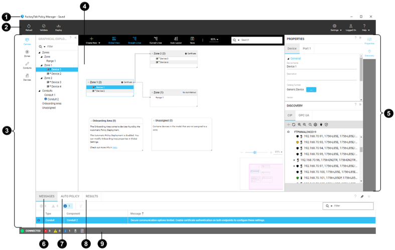Click the Messages panel Filter field
Viewport: 395px width, 250px height.
348,206
